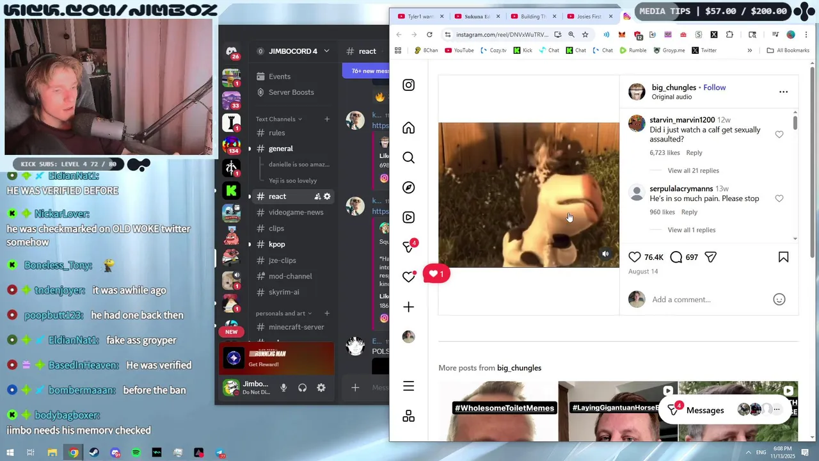Like starvin_marvin1200's comment
Image resolution: width=819 pixels, height=461 pixels.
pyautogui.click(x=779, y=134)
